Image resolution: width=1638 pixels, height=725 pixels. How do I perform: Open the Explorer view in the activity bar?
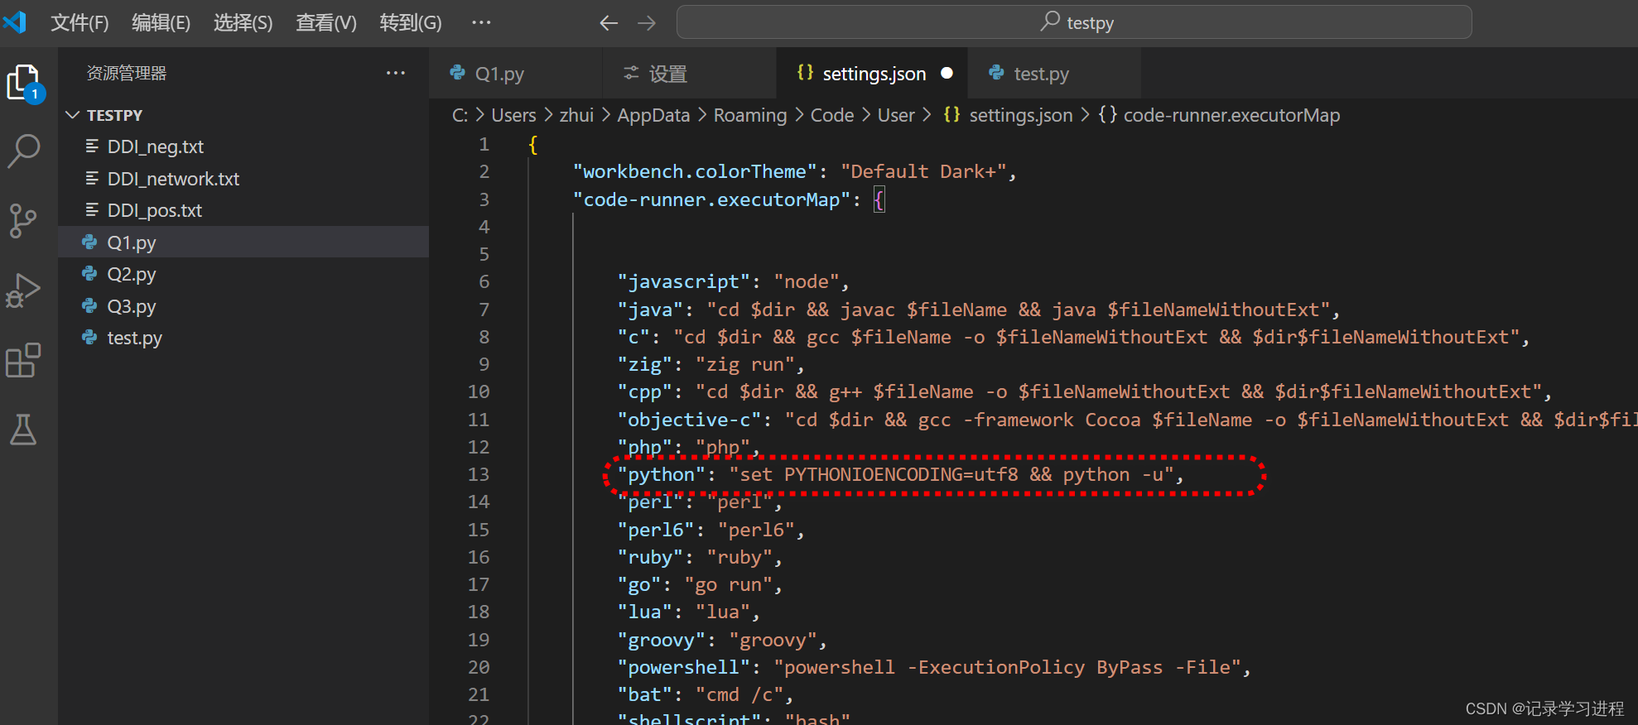pos(24,83)
